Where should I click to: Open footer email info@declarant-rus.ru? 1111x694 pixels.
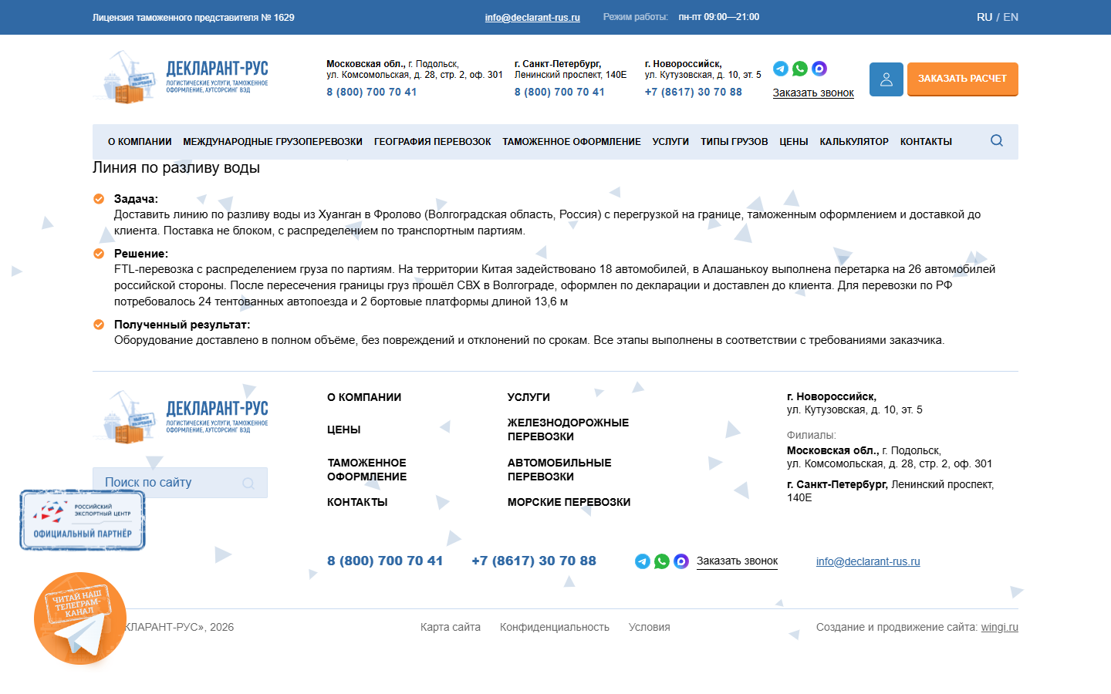868,561
